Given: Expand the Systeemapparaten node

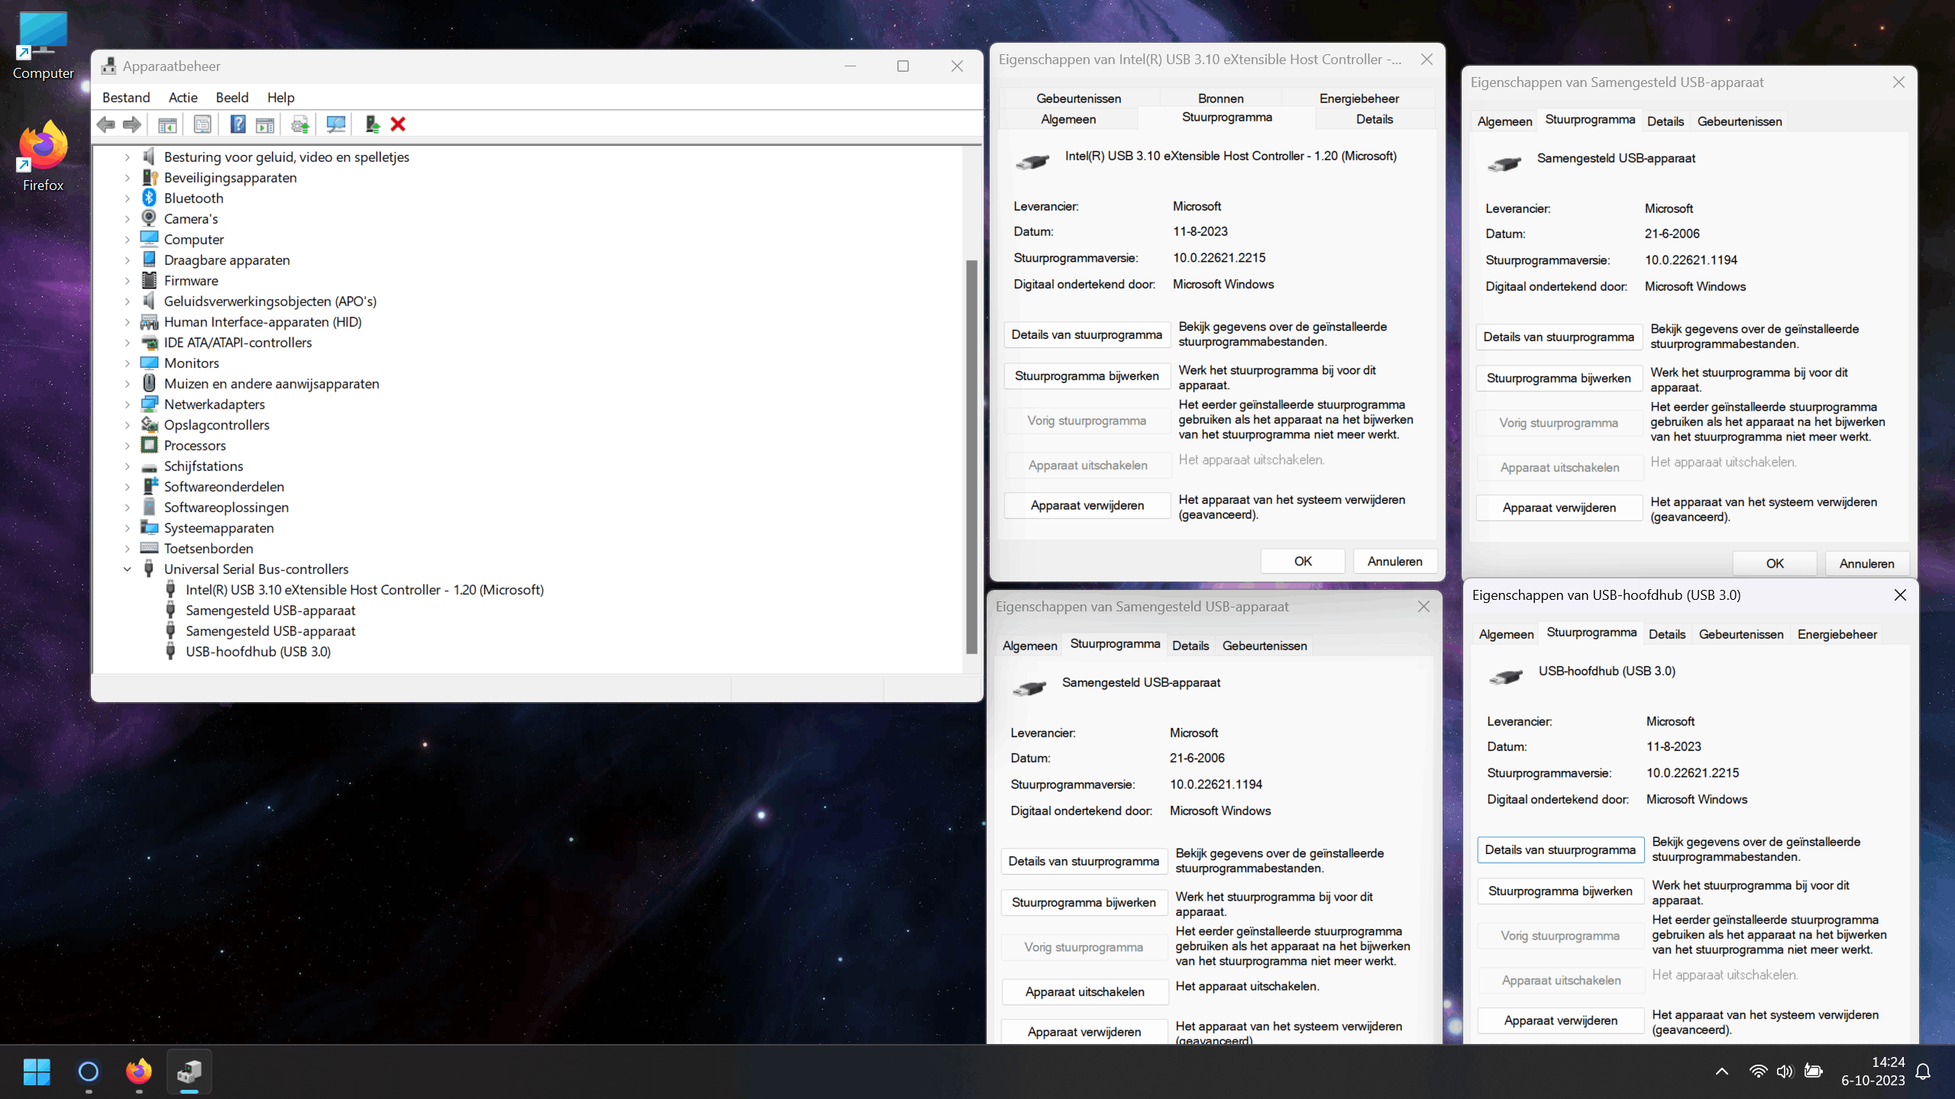Looking at the screenshot, I should [127, 527].
